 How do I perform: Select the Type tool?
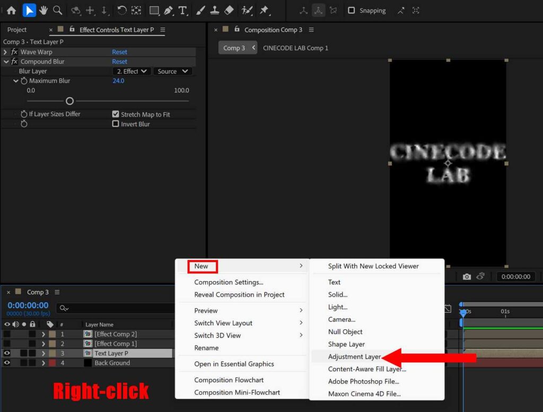(182, 11)
